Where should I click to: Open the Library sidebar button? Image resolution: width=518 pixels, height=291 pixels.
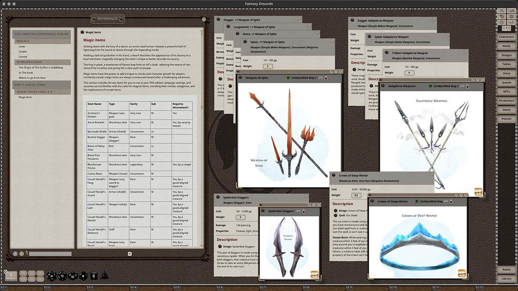coord(506,278)
